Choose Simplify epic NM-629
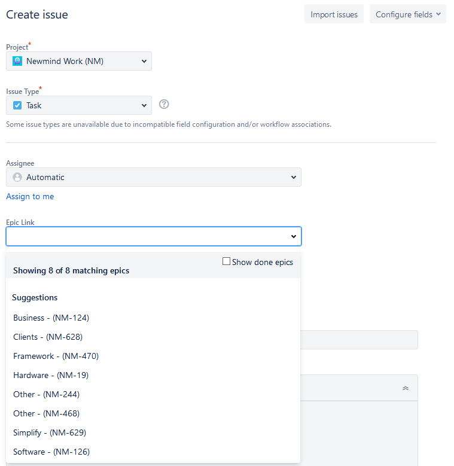Viewport: 454px width, 466px height. [x=50, y=433]
